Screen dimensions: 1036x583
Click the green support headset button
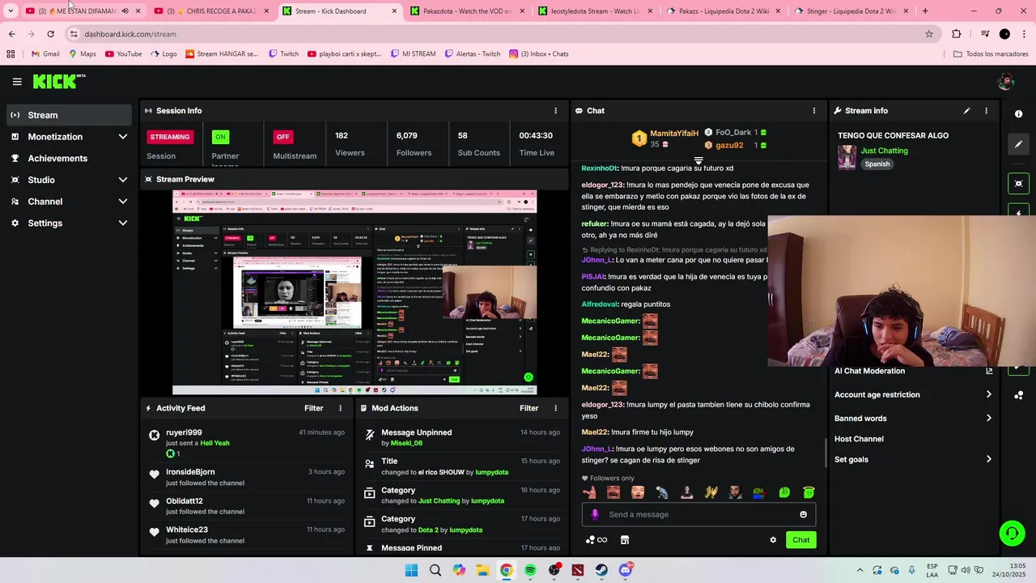click(x=1012, y=533)
